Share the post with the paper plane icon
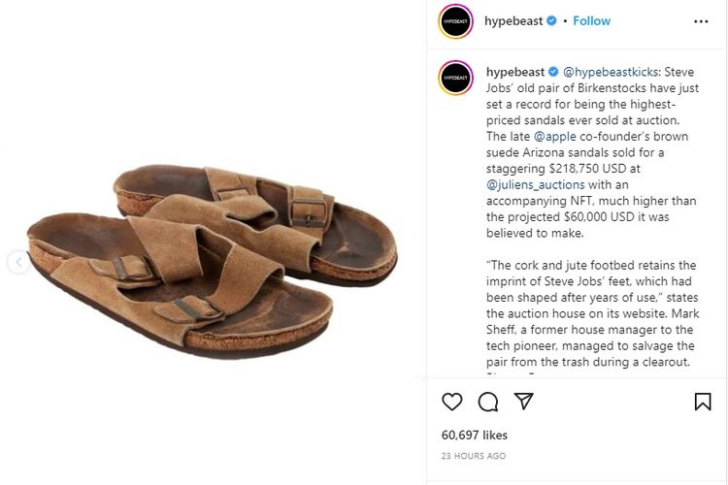The width and height of the screenshot is (728, 485). pyautogui.click(x=524, y=402)
